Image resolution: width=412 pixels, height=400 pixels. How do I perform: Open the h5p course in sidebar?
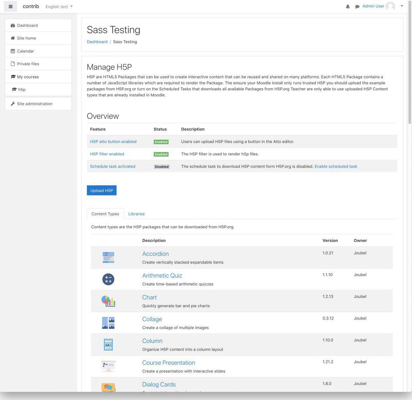pyautogui.click(x=38, y=90)
